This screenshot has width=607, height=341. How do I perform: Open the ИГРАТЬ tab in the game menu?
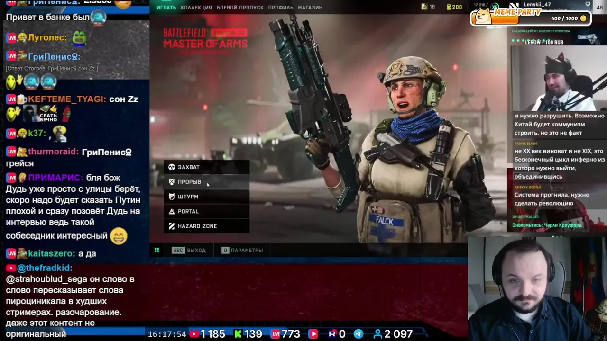pyautogui.click(x=166, y=8)
